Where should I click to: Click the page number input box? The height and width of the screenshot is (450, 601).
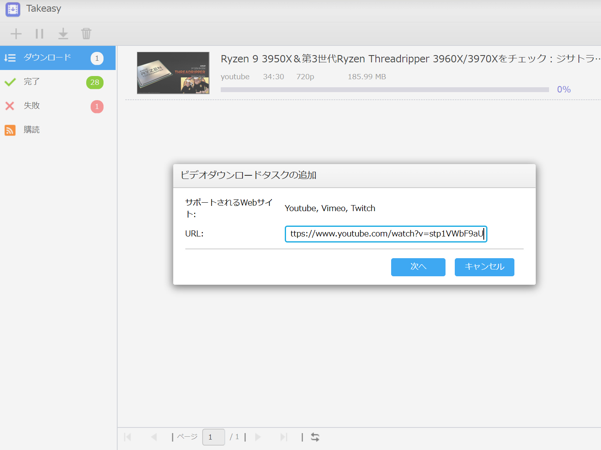[213, 437]
